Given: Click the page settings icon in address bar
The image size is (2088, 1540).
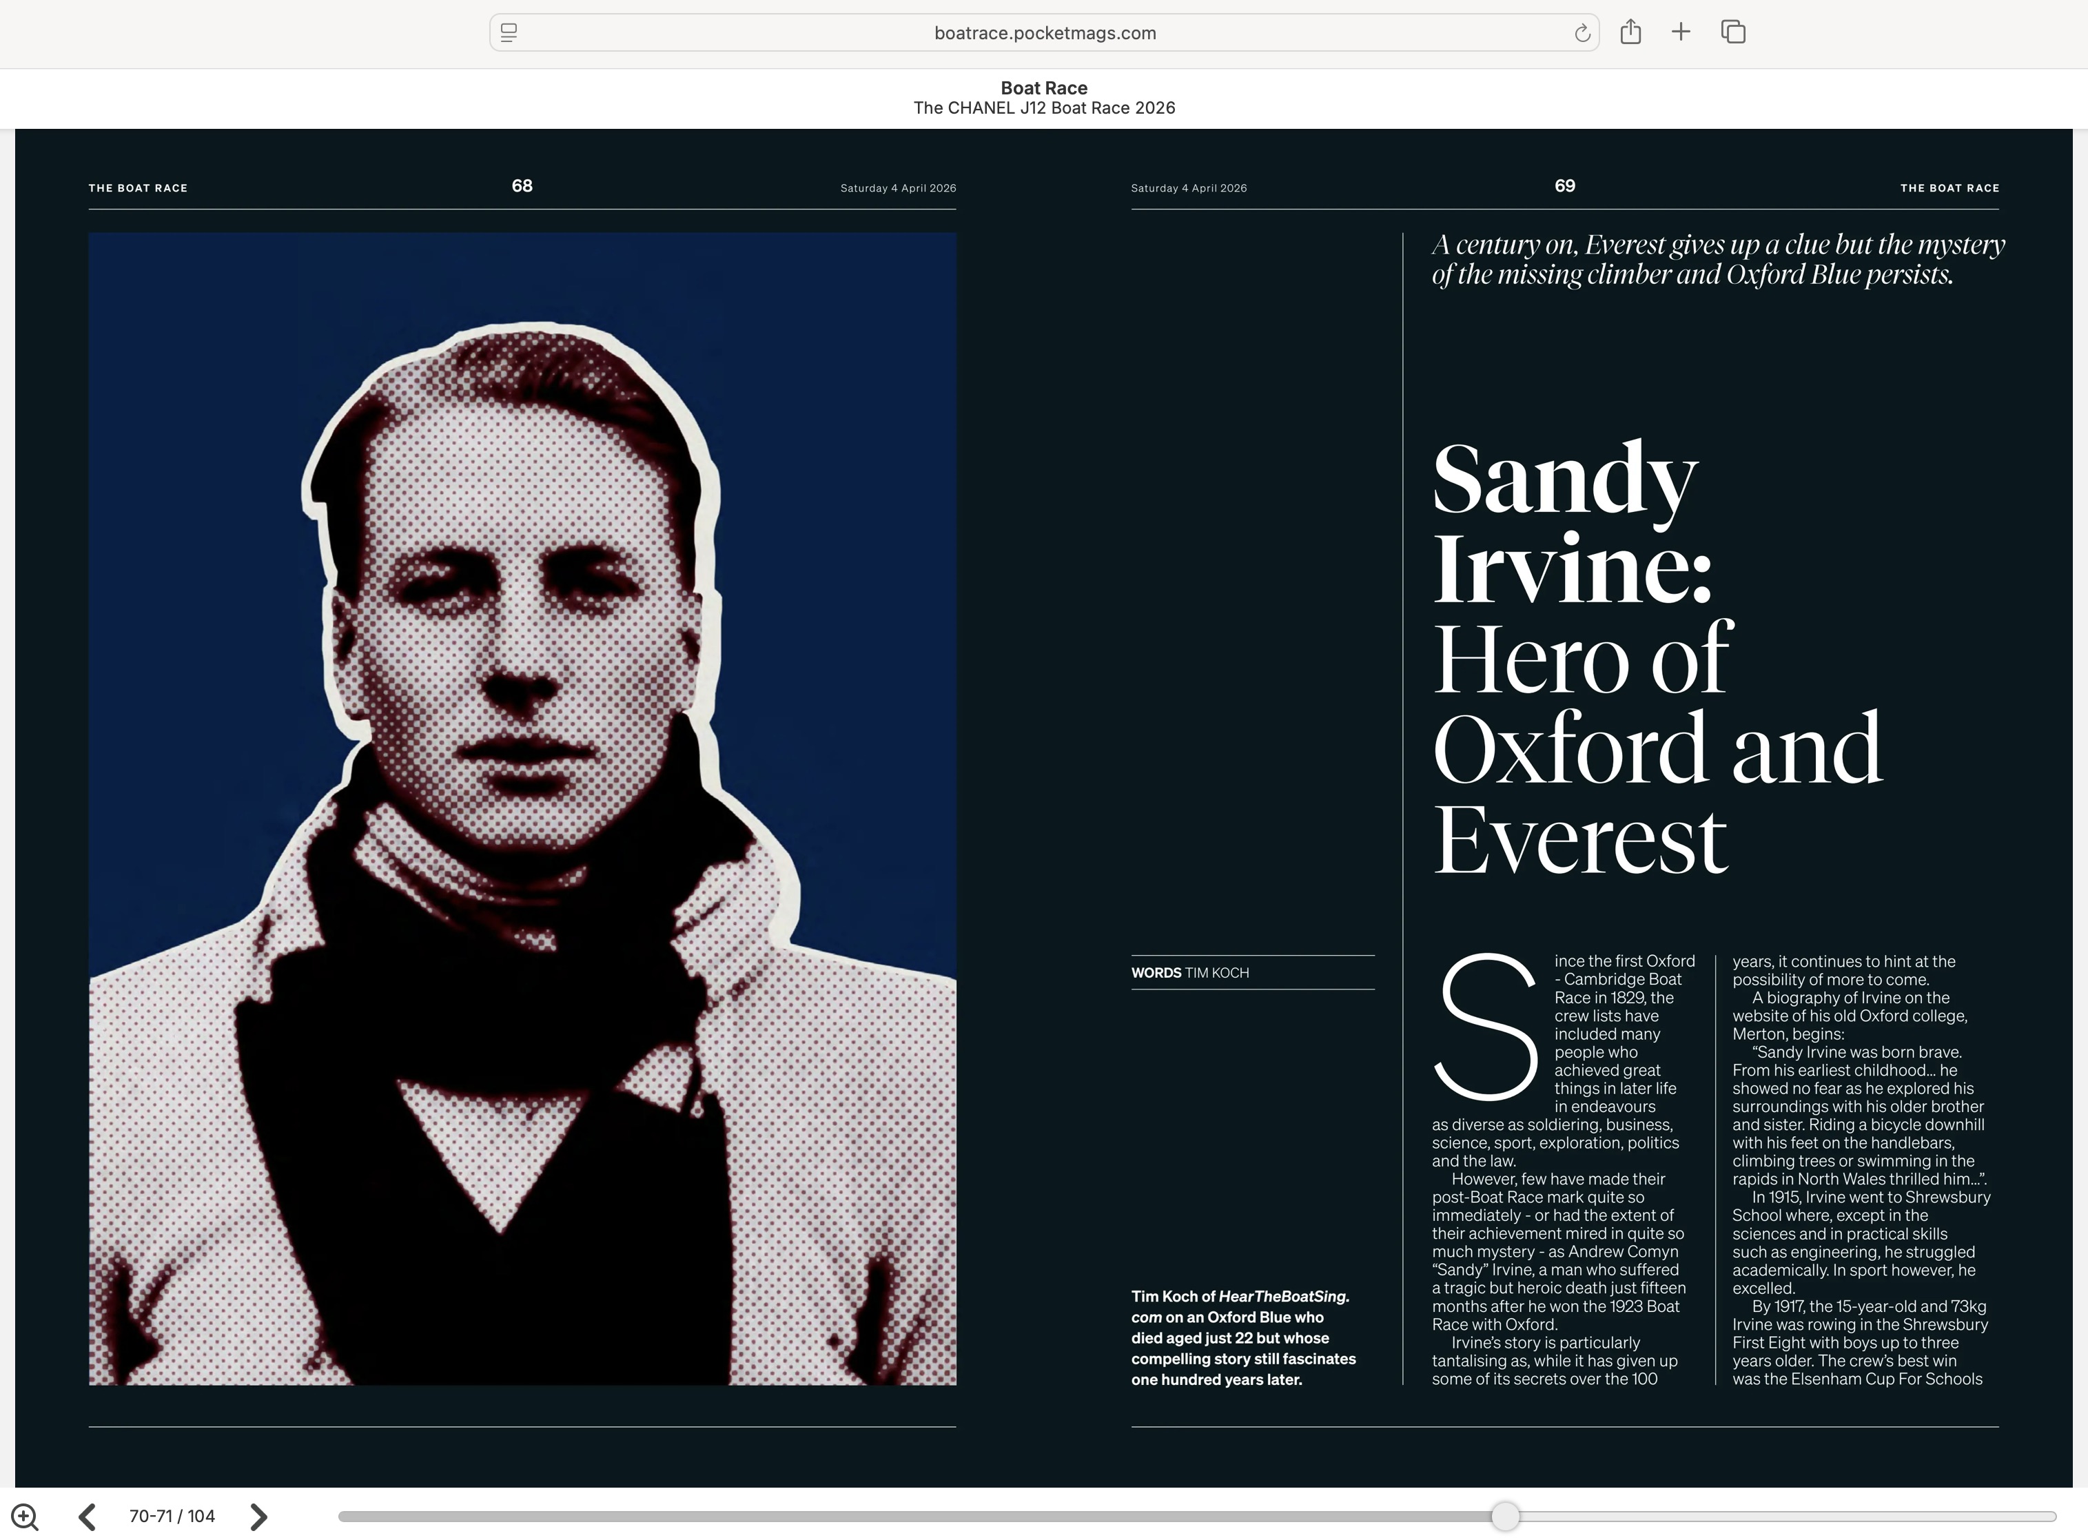Looking at the screenshot, I should pos(509,32).
